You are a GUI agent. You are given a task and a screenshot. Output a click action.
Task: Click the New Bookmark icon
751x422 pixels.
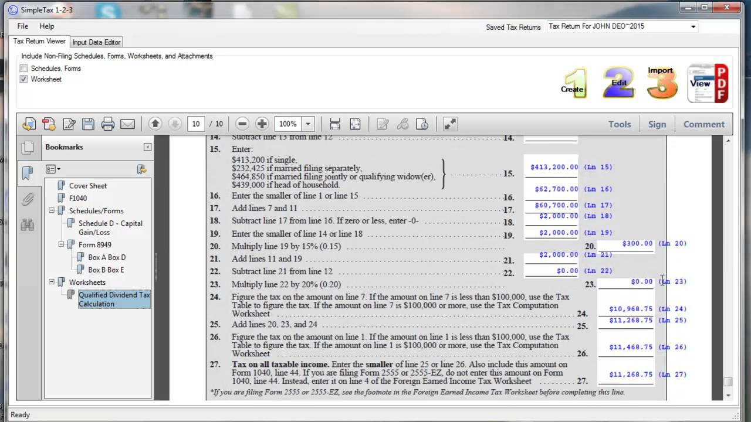click(142, 169)
